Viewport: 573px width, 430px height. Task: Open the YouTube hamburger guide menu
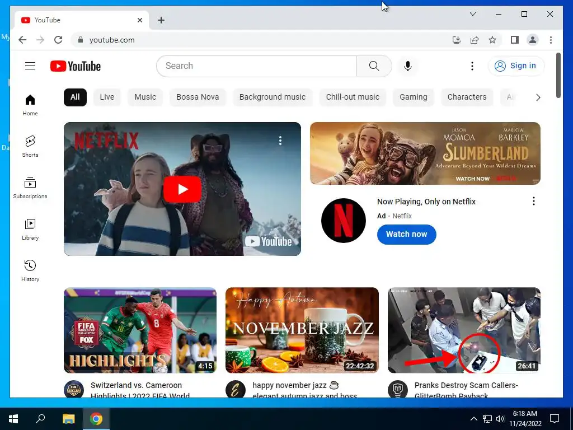coord(30,66)
